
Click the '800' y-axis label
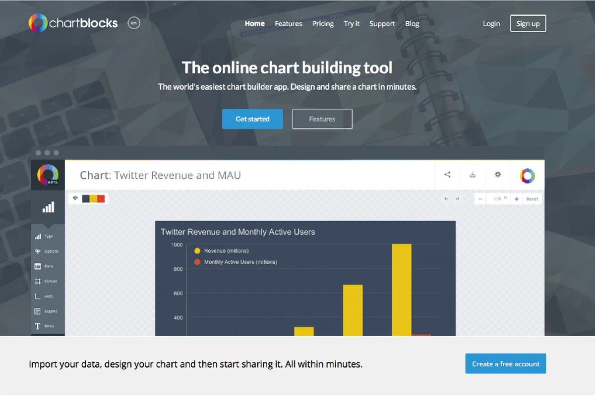pyautogui.click(x=178, y=269)
